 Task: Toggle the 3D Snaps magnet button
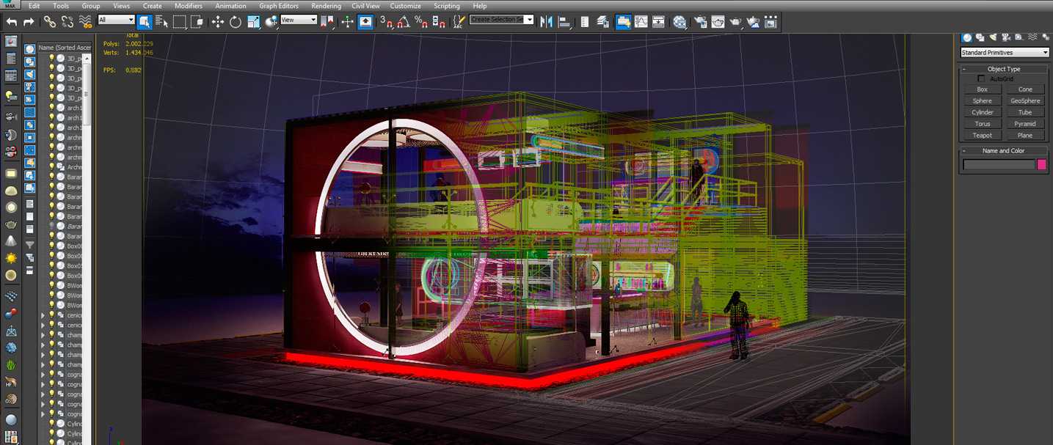(386, 21)
